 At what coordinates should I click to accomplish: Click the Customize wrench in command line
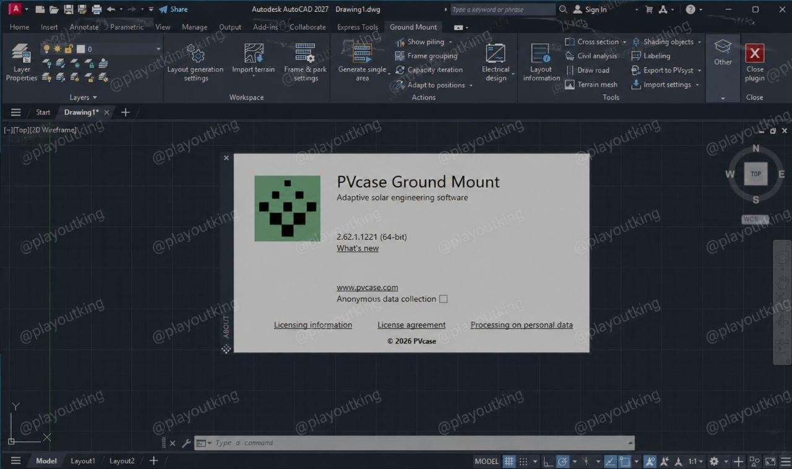click(186, 443)
